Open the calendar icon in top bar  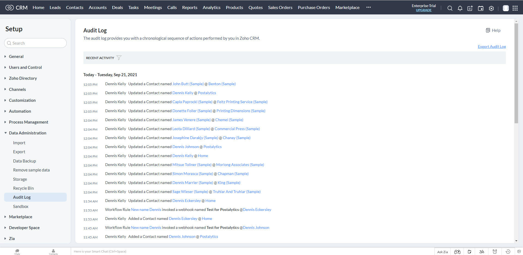point(481,8)
